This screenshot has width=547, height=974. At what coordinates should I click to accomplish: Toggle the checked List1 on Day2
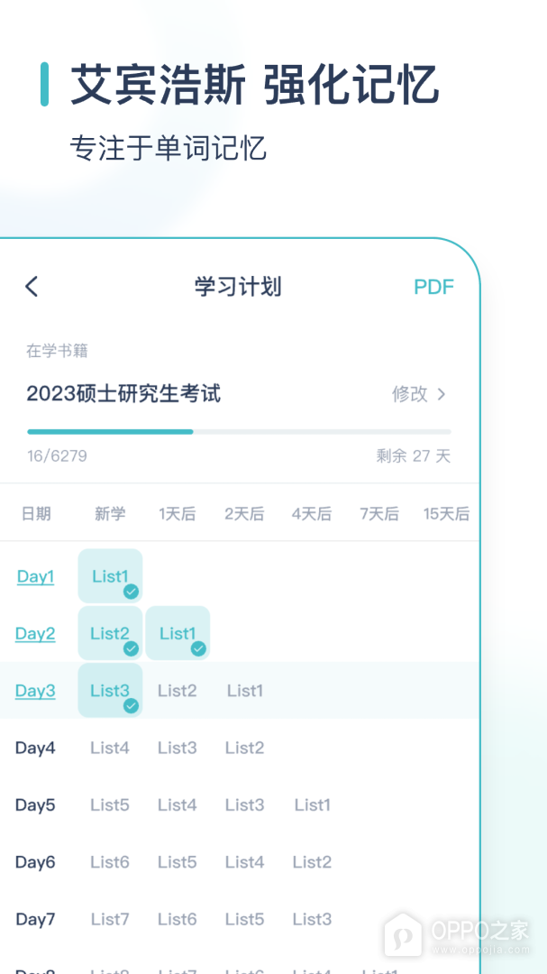point(178,633)
